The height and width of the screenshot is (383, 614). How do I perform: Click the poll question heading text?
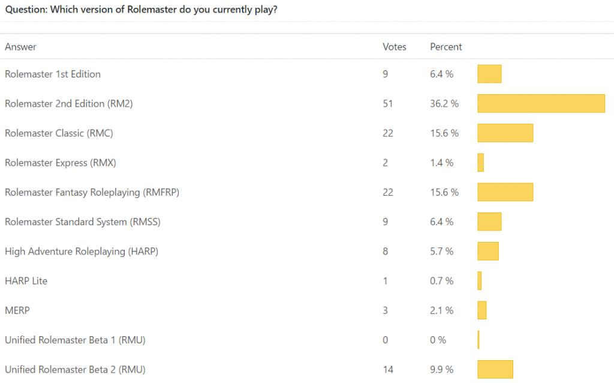[x=140, y=11]
